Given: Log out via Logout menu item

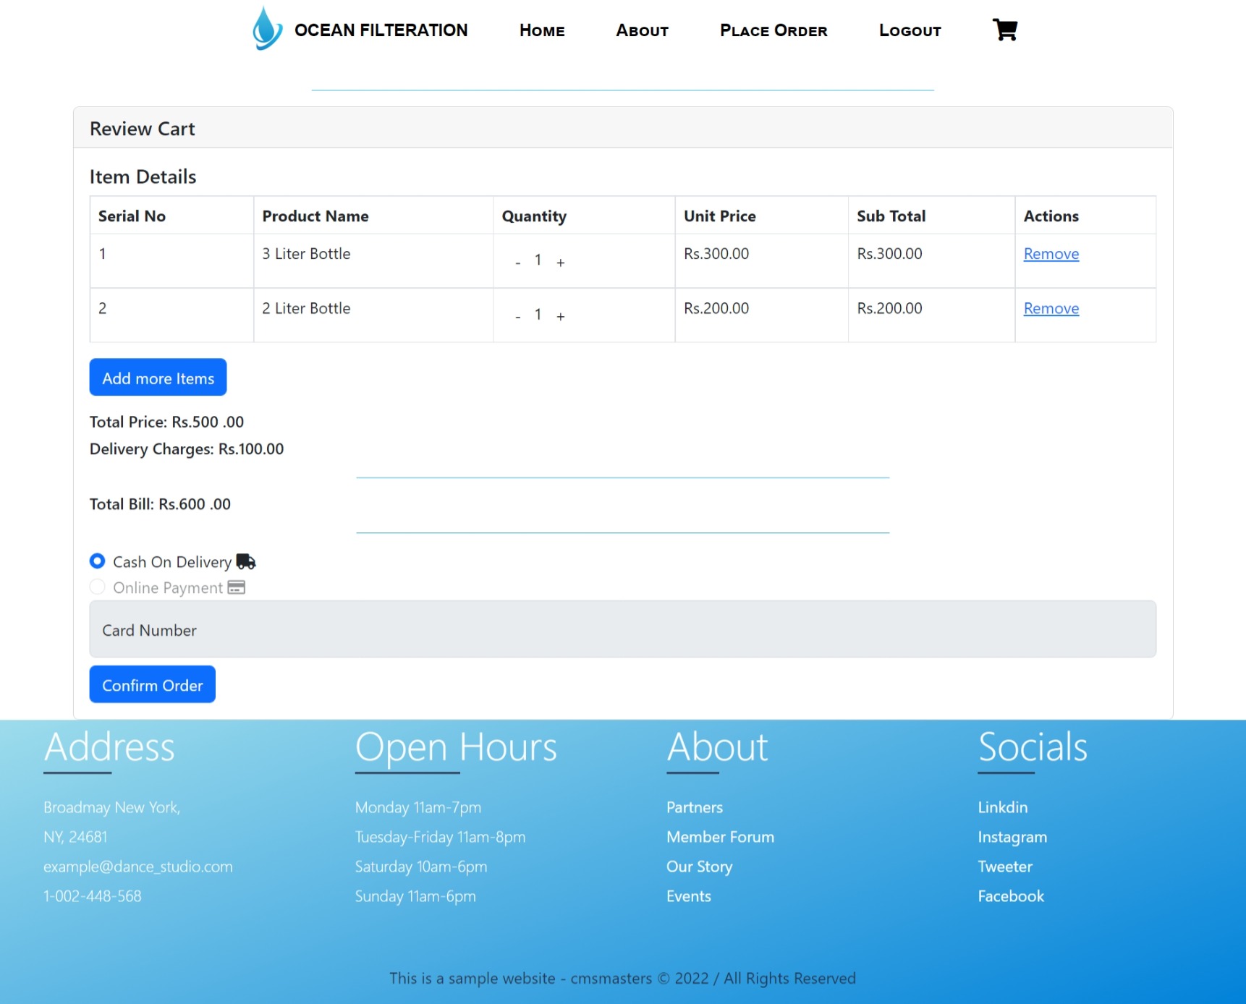Looking at the screenshot, I should [910, 30].
